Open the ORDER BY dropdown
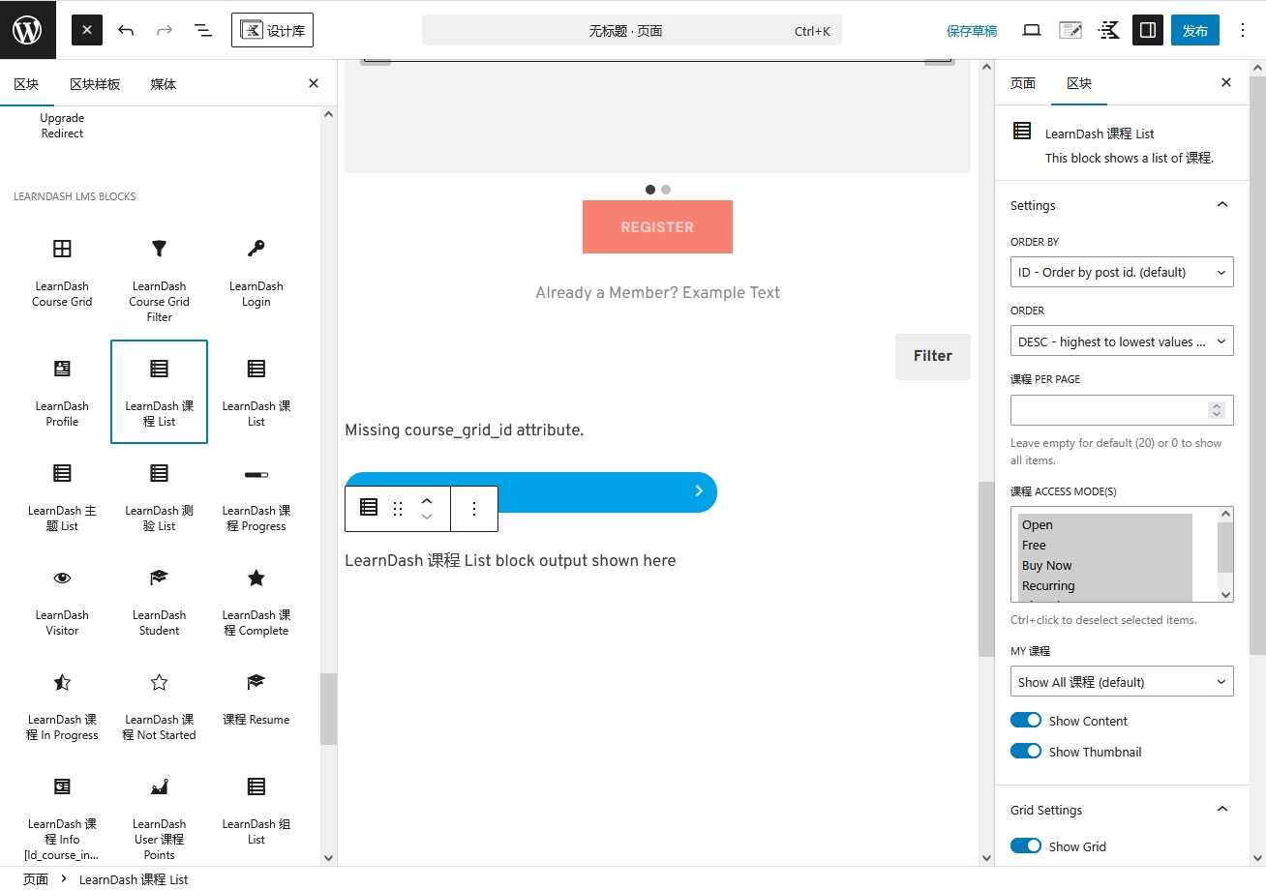This screenshot has height=890, width=1266. point(1122,272)
